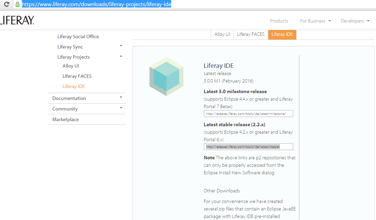The width and height of the screenshot is (376, 220).
Task: Open Marketplace in the sidebar
Action: click(65, 119)
